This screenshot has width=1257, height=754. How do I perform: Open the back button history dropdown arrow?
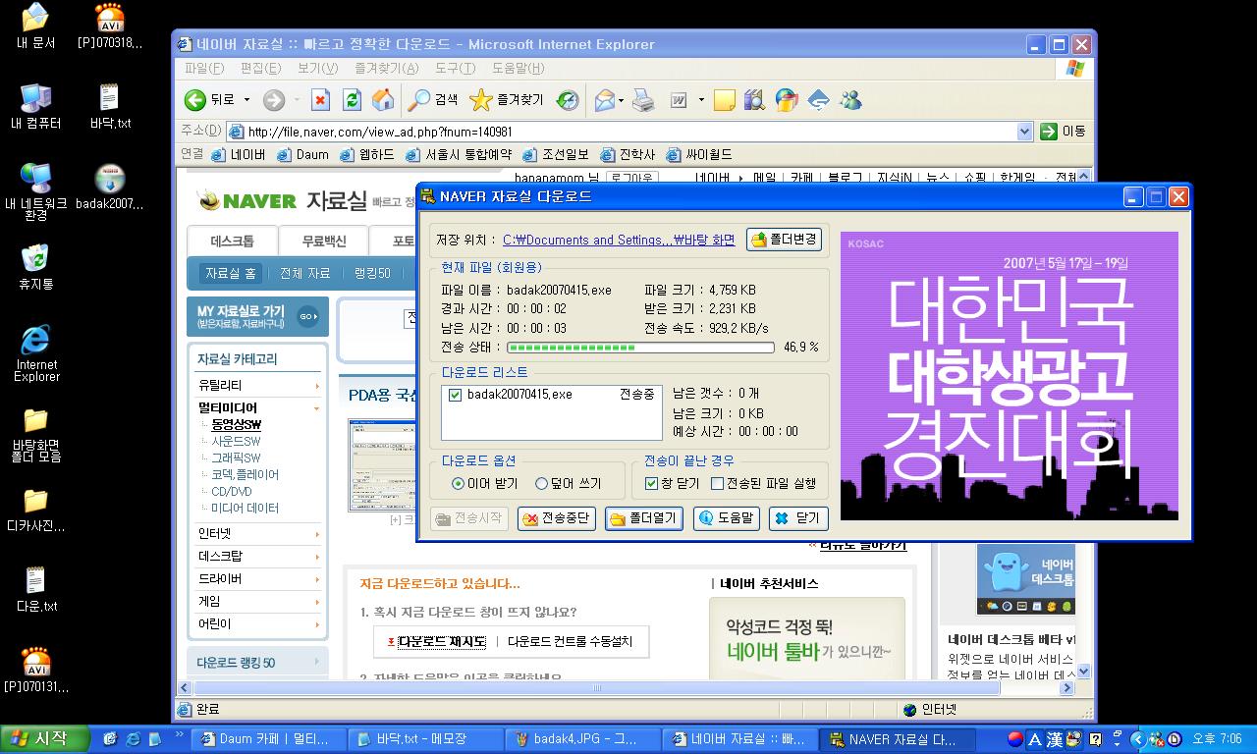tap(246, 99)
